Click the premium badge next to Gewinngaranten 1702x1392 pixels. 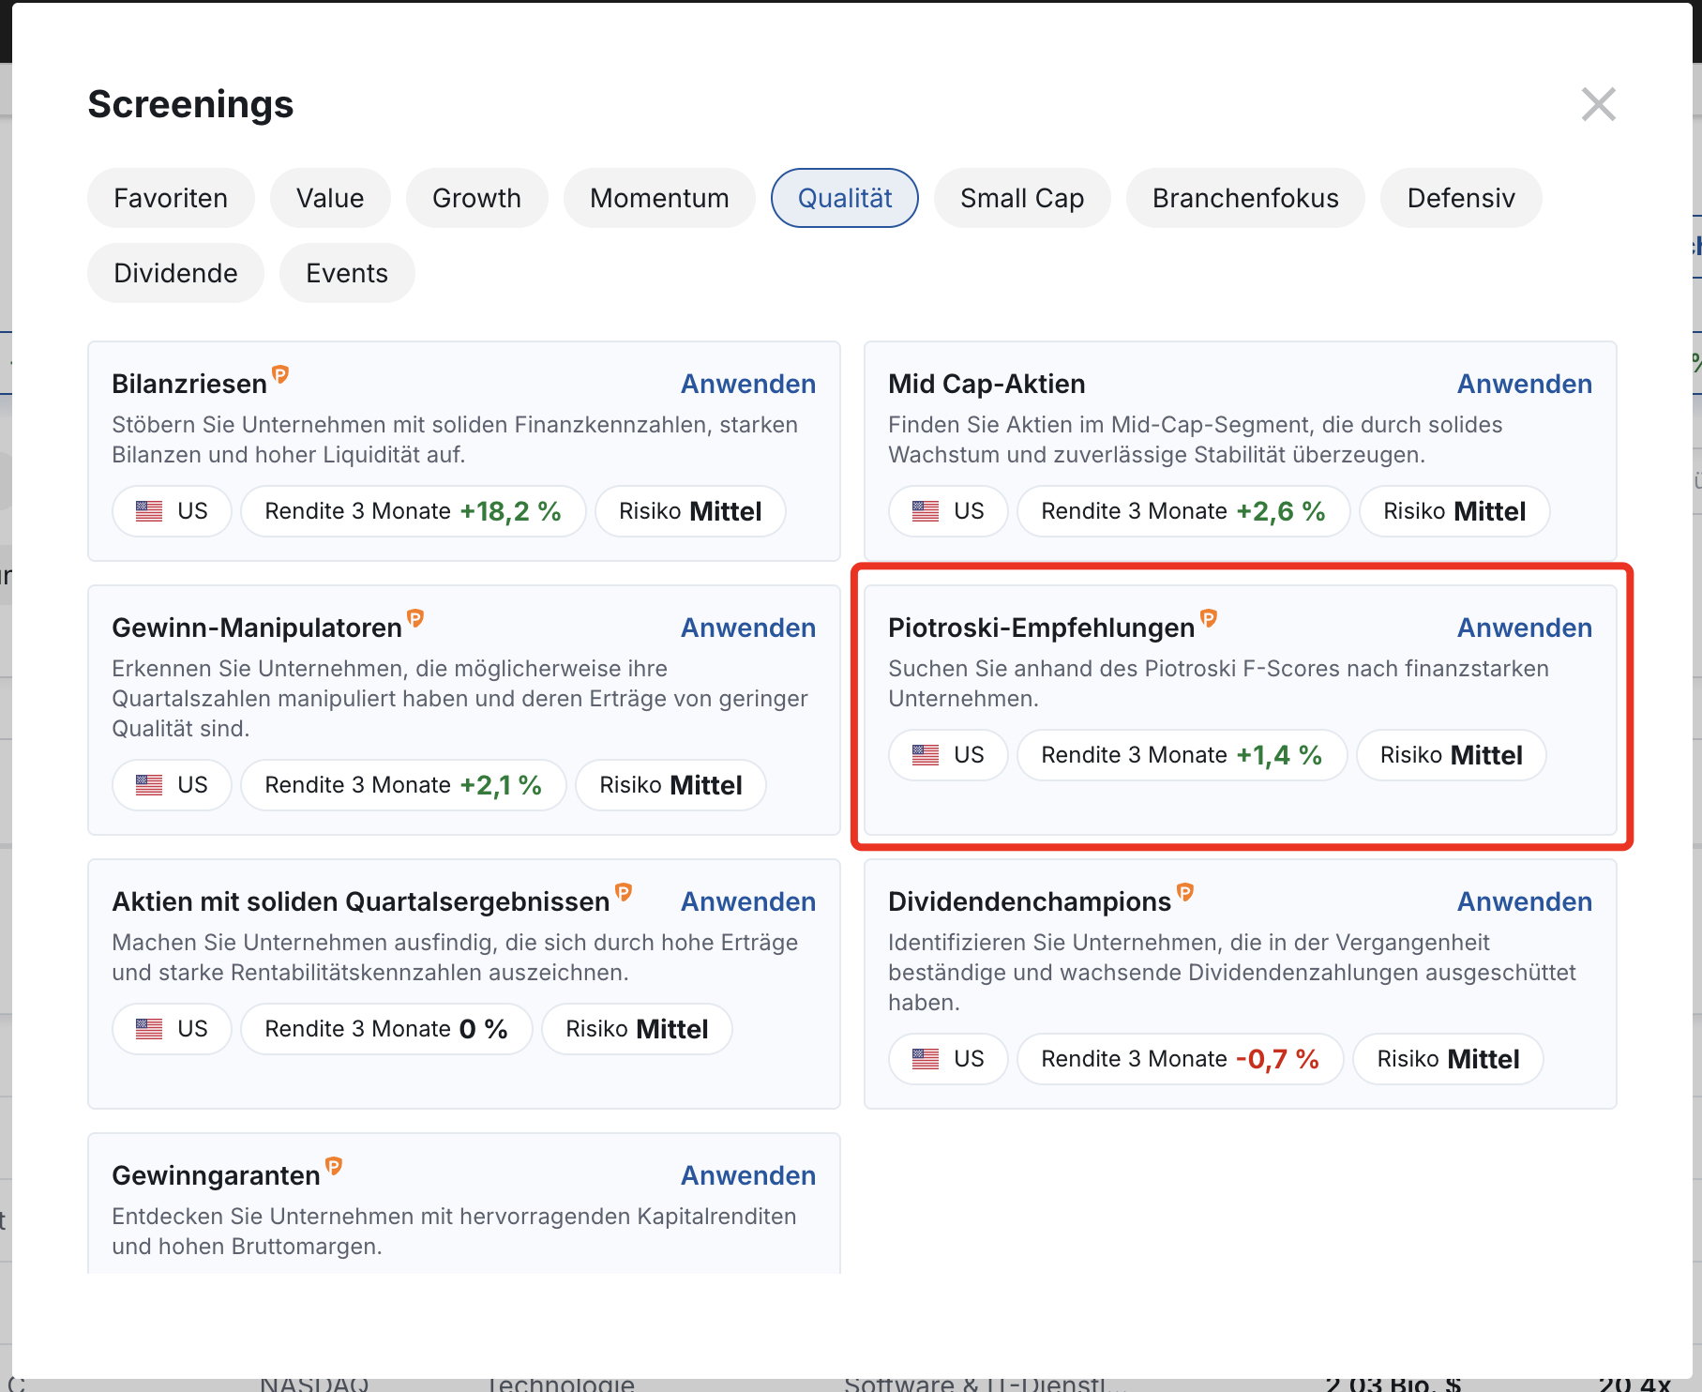coord(334,1167)
